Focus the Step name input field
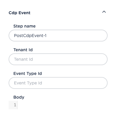The height and width of the screenshot is (117, 115). 58,36
